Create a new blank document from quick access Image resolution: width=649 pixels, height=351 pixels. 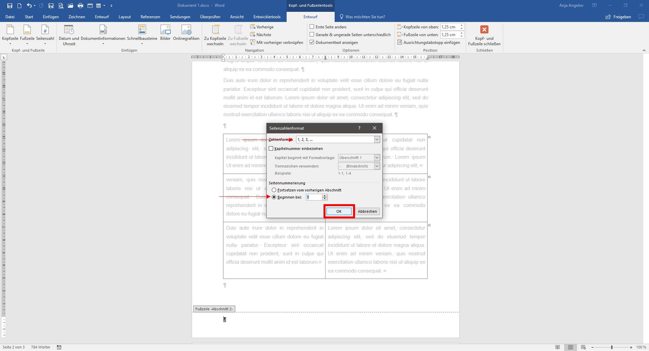(19, 6)
